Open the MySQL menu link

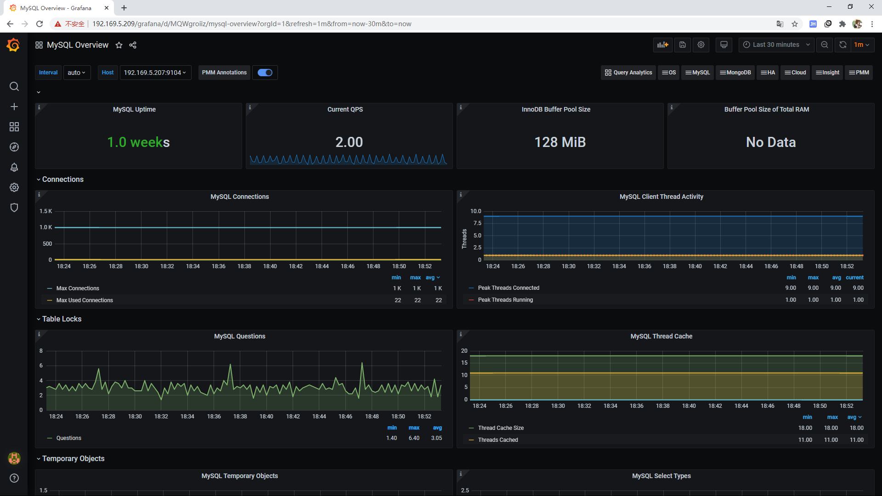[x=698, y=73]
